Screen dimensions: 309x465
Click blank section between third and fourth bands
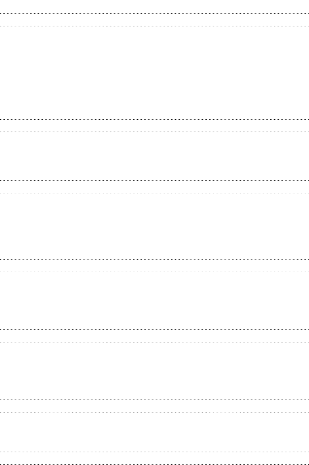pos(154,226)
